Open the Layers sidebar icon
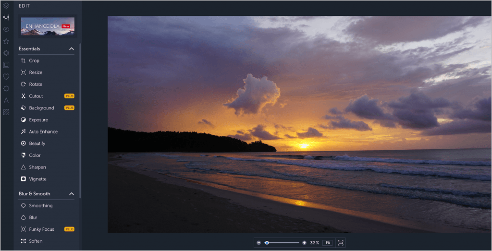This screenshot has width=492, height=251. (x=6, y=6)
